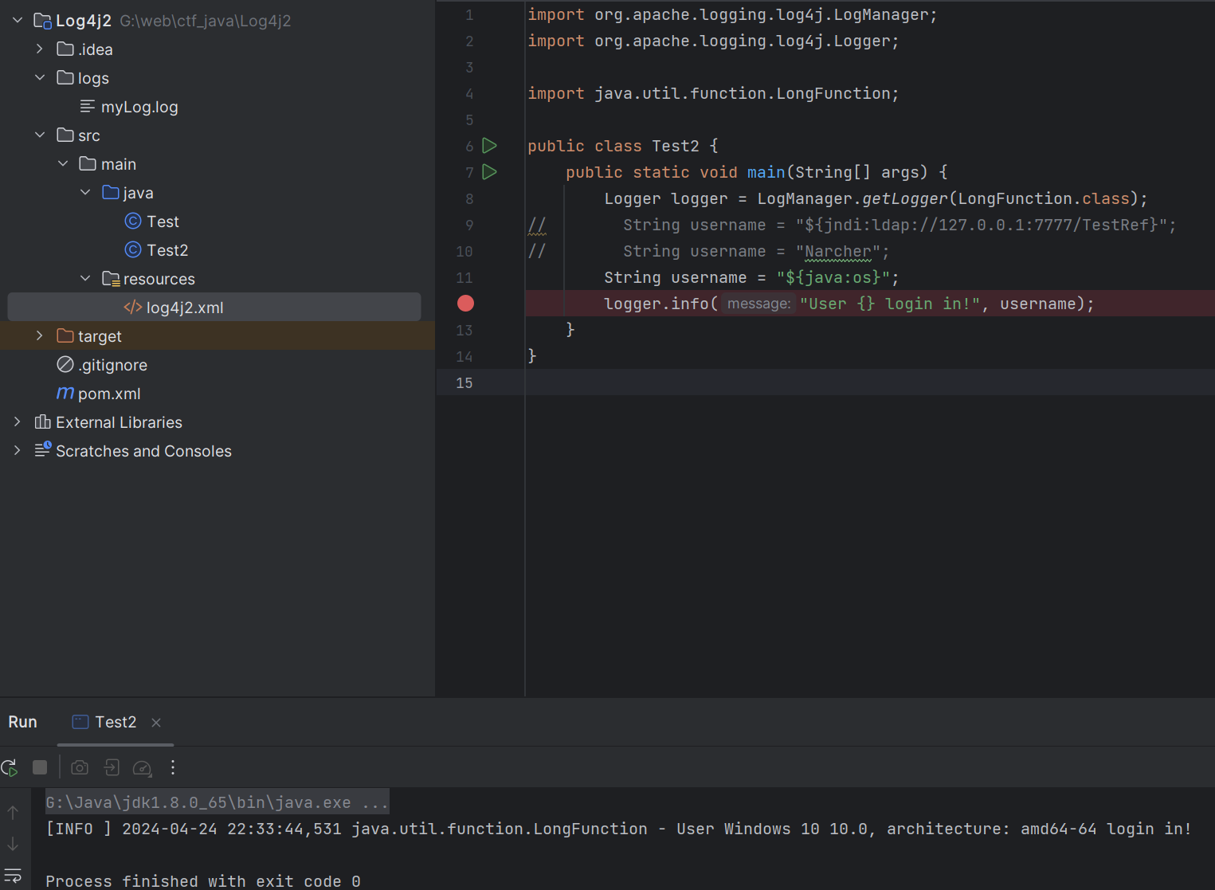Collapse the src folder chevron
1215x890 pixels.
tap(40, 135)
